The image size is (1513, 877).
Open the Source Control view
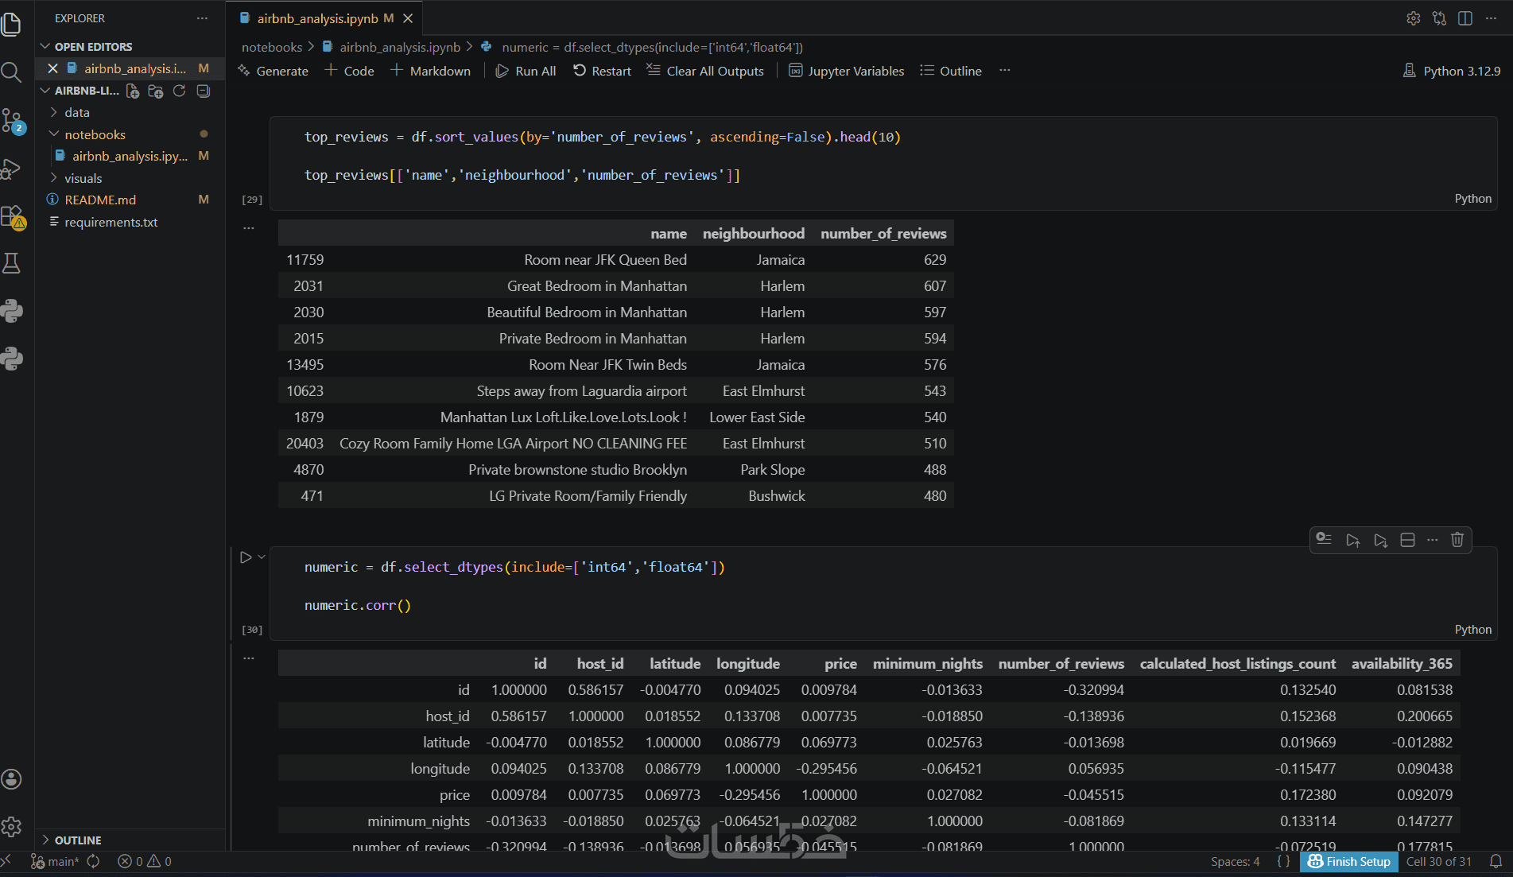(12, 121)
